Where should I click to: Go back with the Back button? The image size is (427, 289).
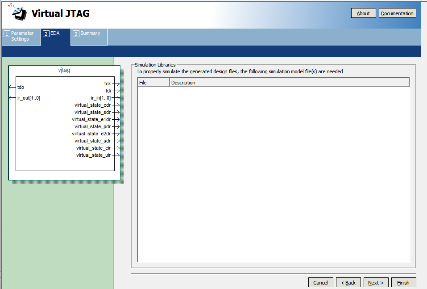coord(348,283)
